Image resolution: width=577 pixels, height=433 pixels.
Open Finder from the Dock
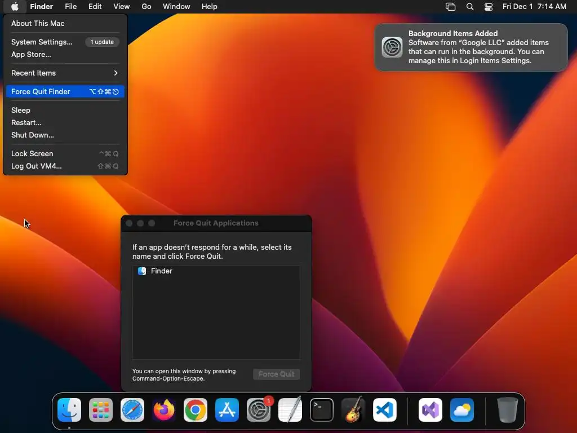click(69, 410)
